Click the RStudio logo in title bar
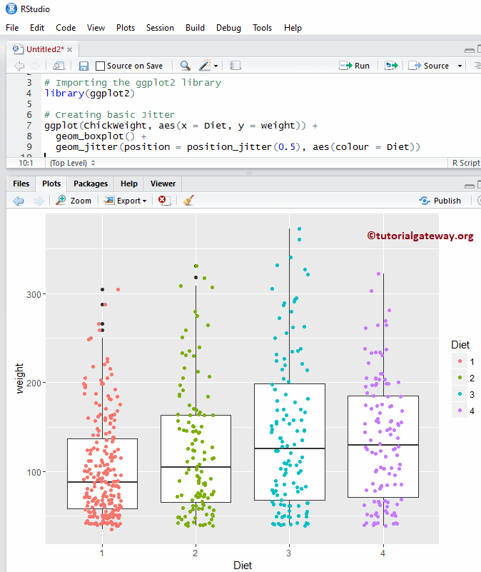Screen dimensions: 481x572 [x=11, y=9]
